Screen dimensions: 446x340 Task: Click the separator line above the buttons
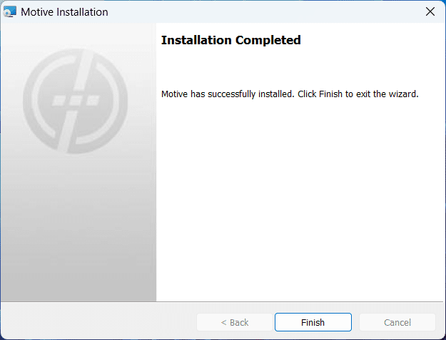[x=222, y=301]
